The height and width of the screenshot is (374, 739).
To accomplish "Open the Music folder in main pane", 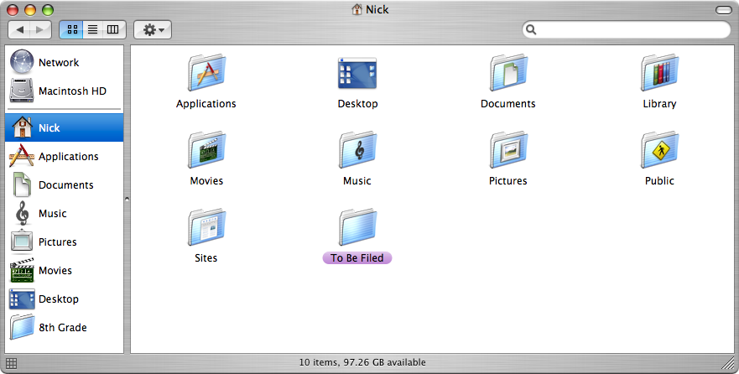I will tap(357, 150).
